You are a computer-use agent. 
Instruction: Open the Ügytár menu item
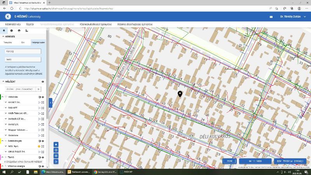[30, 24]
